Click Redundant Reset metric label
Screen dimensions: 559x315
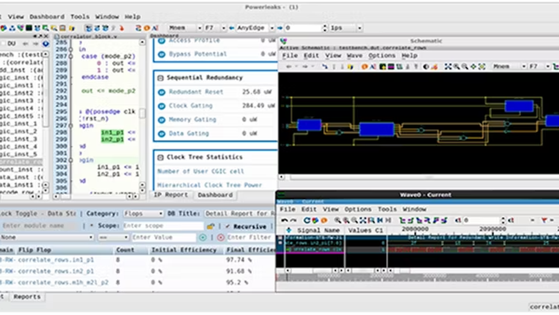click(196, 92)
